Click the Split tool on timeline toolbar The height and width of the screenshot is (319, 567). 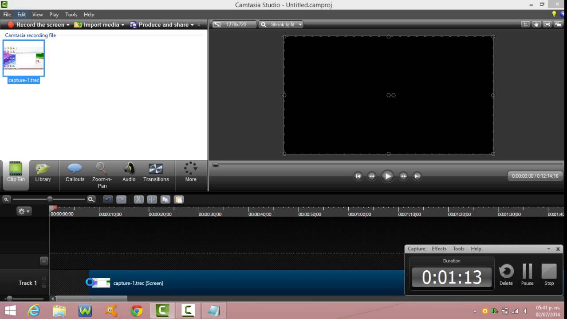click(x=152, y=199)
